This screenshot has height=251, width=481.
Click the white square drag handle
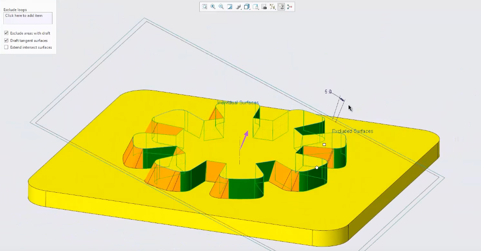(x=324, y=145)
